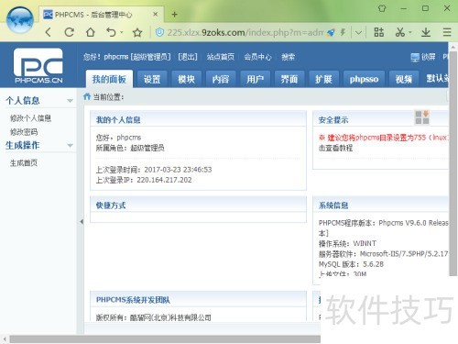Click the 所属角色: 超级管理员 text

(x=130, y=148)
